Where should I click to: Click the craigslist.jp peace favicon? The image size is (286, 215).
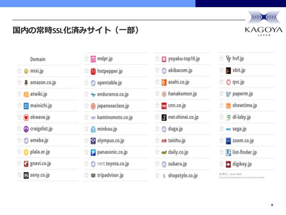coord(26,129)
